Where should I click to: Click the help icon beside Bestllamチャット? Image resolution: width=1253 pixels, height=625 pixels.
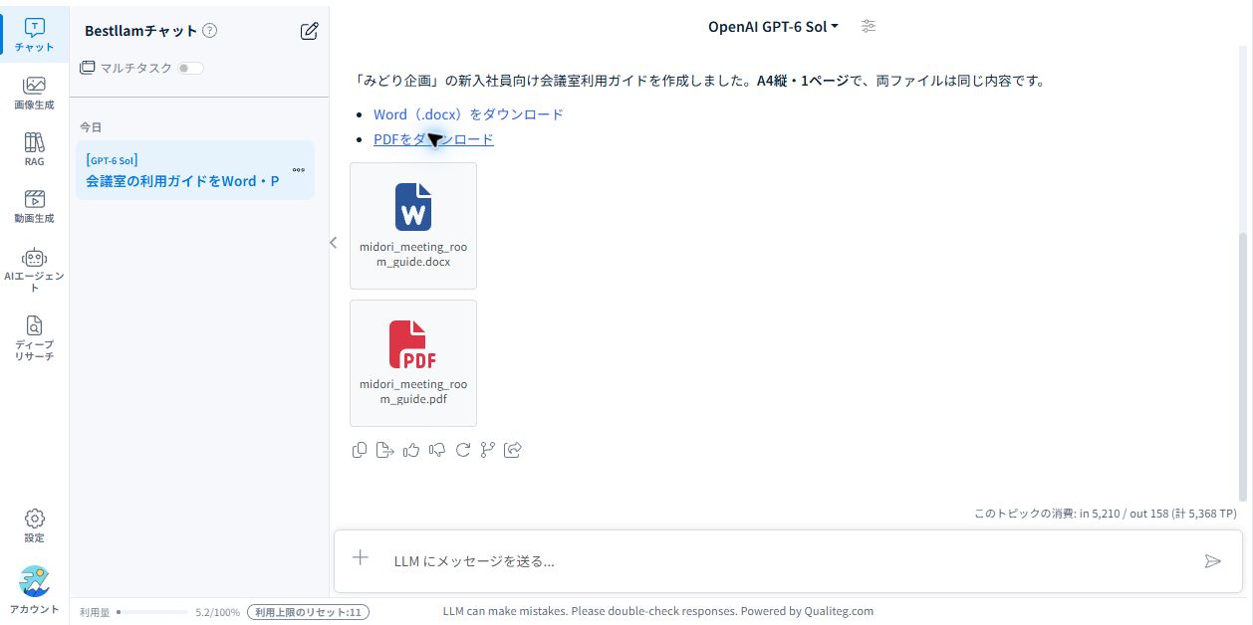click(x=209, y=31)
